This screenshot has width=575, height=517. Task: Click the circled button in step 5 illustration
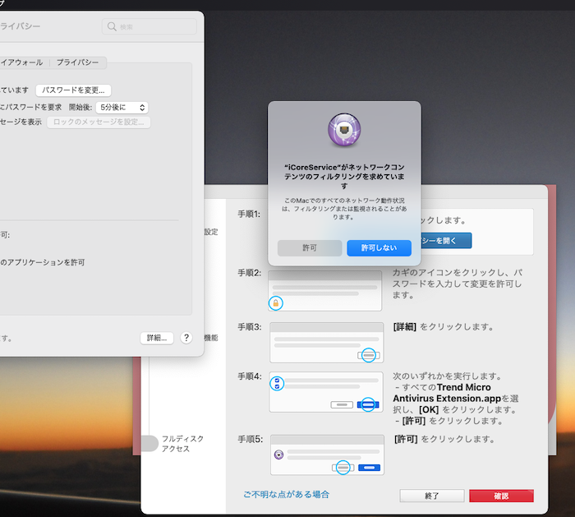pyautogui.click(x=343, y=467)
